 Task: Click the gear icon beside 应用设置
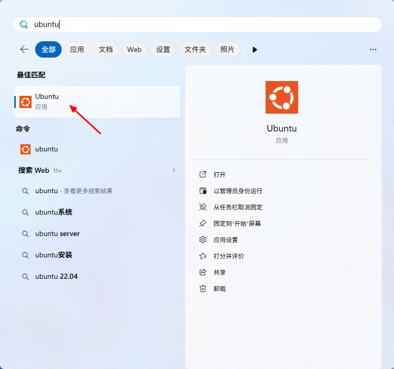tap(203, 240)
